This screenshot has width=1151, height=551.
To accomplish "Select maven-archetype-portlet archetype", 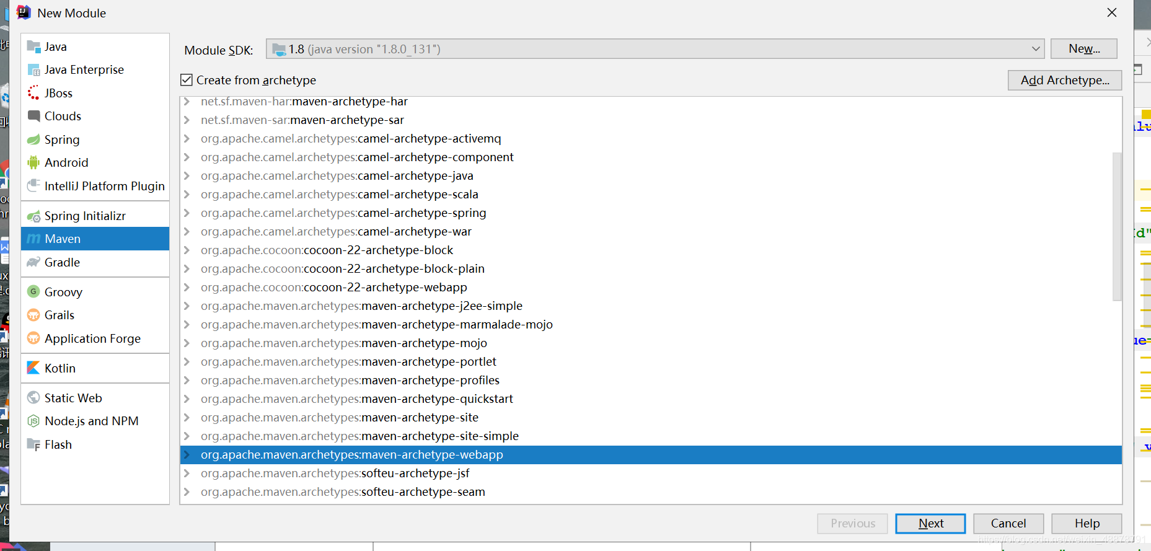I will [x=651, y=362].
